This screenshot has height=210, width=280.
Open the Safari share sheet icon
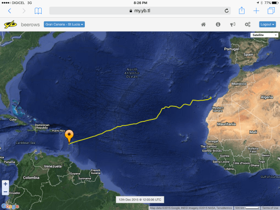coord(242,11)
